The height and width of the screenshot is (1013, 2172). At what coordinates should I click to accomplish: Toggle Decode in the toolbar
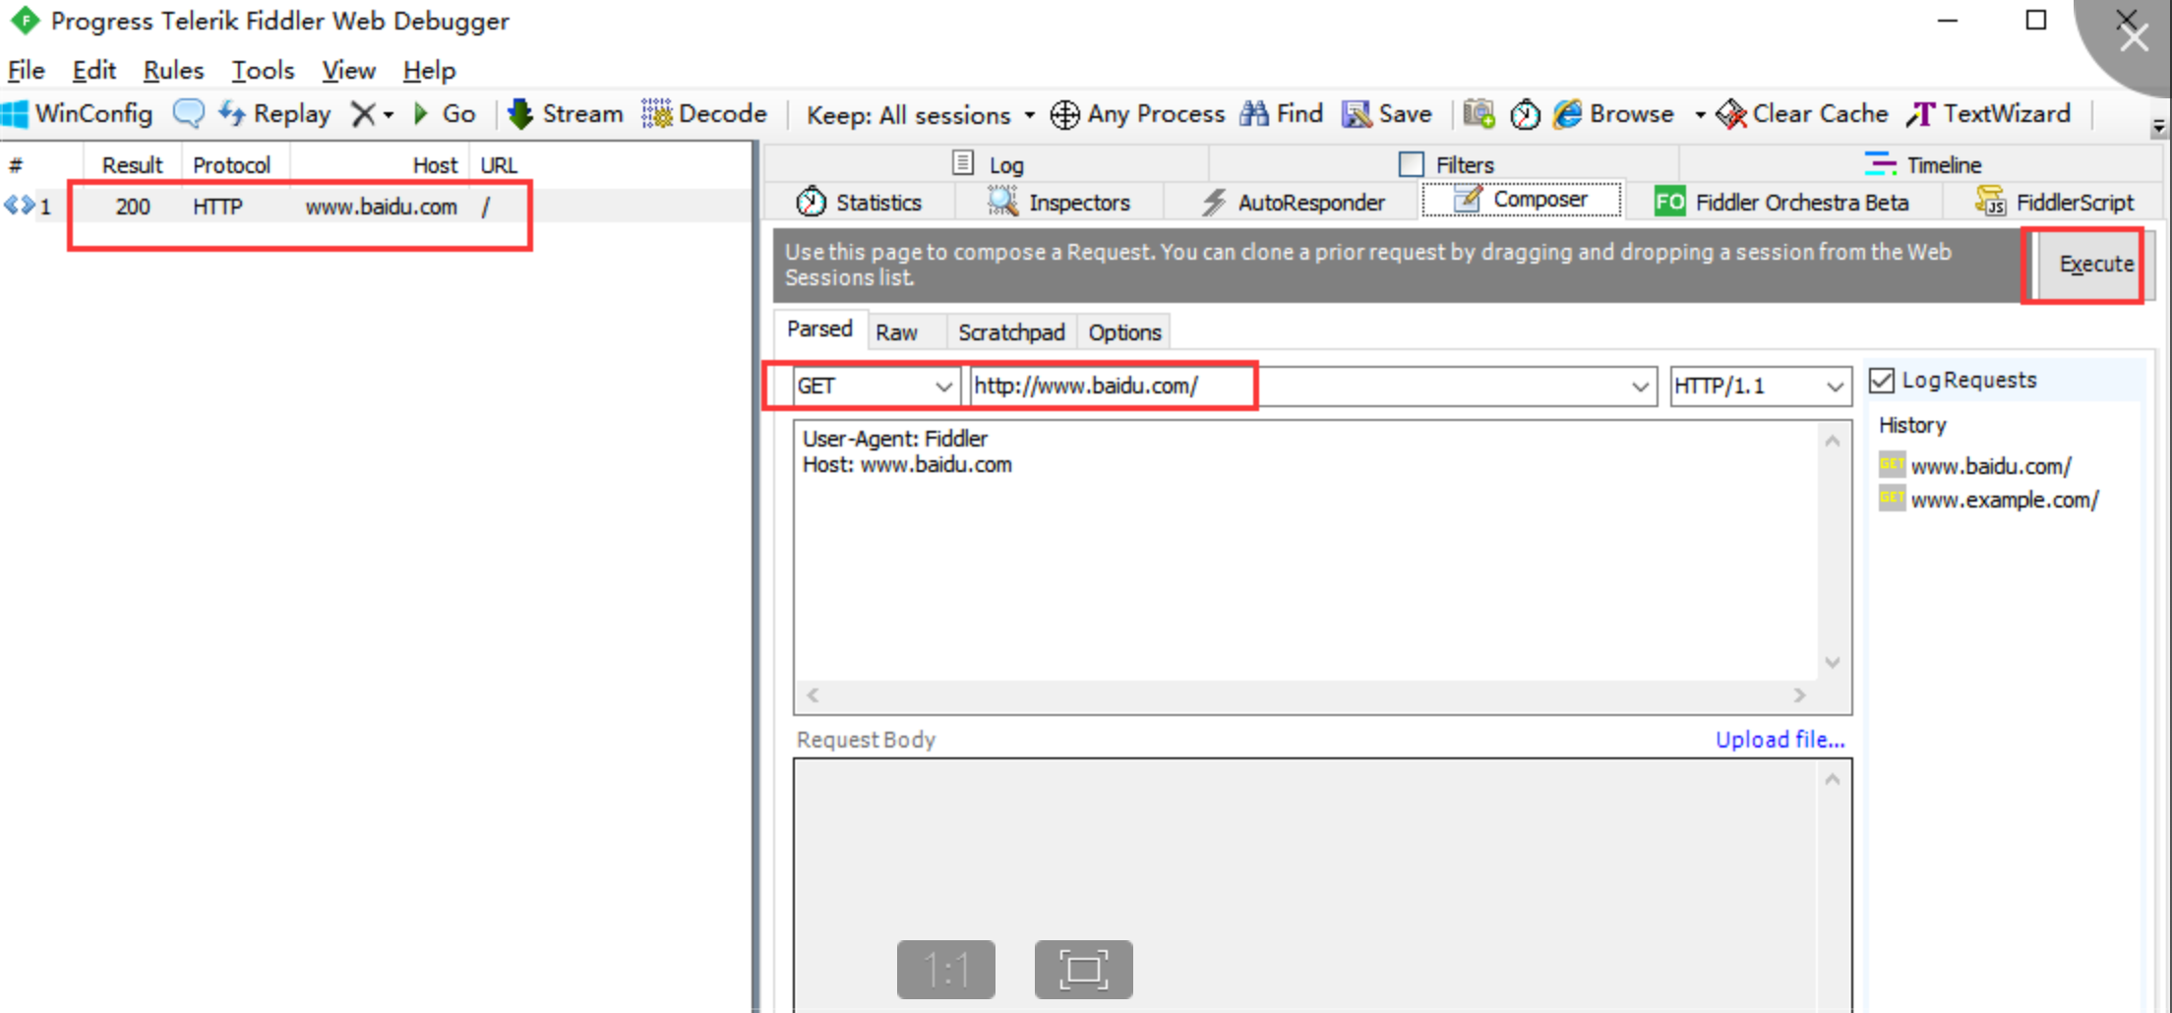[x=704, y=114]
